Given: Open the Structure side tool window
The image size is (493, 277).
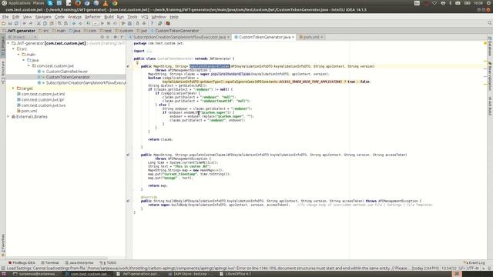Looking at the screenshot, I should (x=3, y=72).
